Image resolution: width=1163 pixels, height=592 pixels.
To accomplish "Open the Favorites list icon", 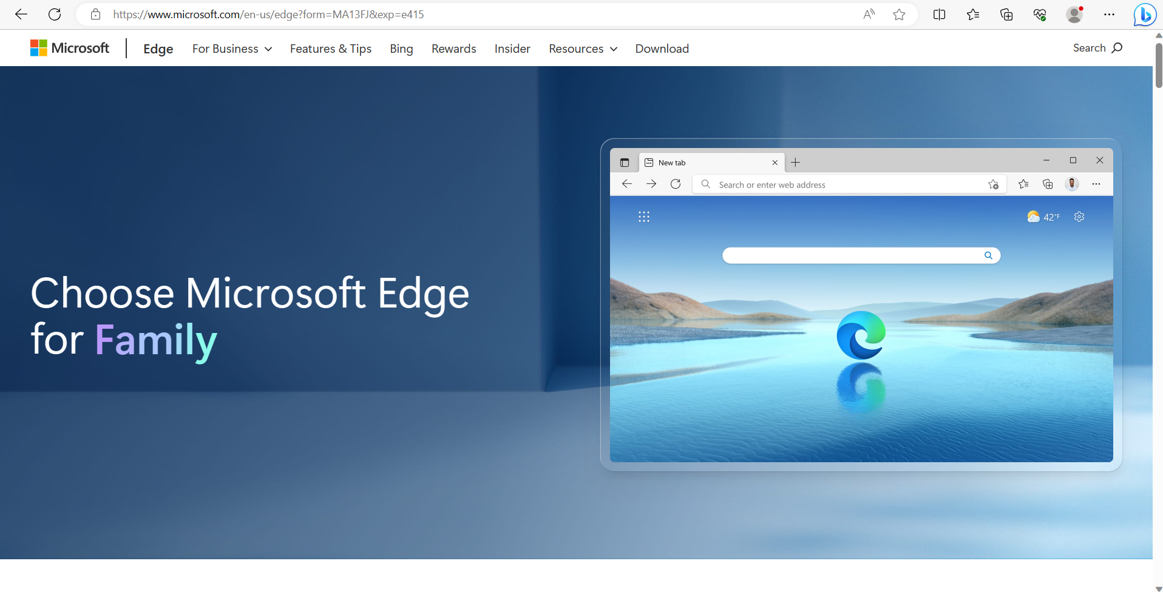I will click(973, 15).
